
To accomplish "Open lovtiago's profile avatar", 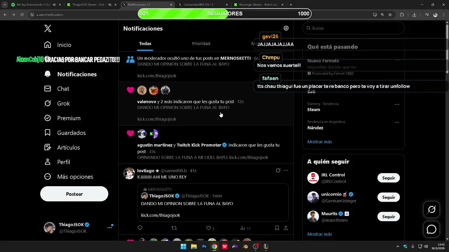I will pos(129,174).
